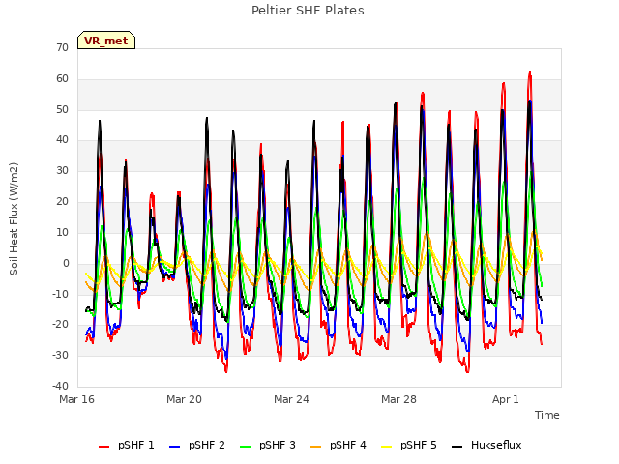
Task: Click the -40 y-axis tick label
Action: coord(61,386)
